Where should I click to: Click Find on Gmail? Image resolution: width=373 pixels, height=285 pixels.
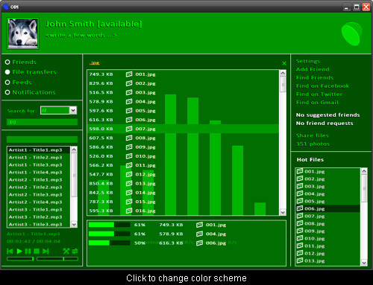tap(317, 103)
